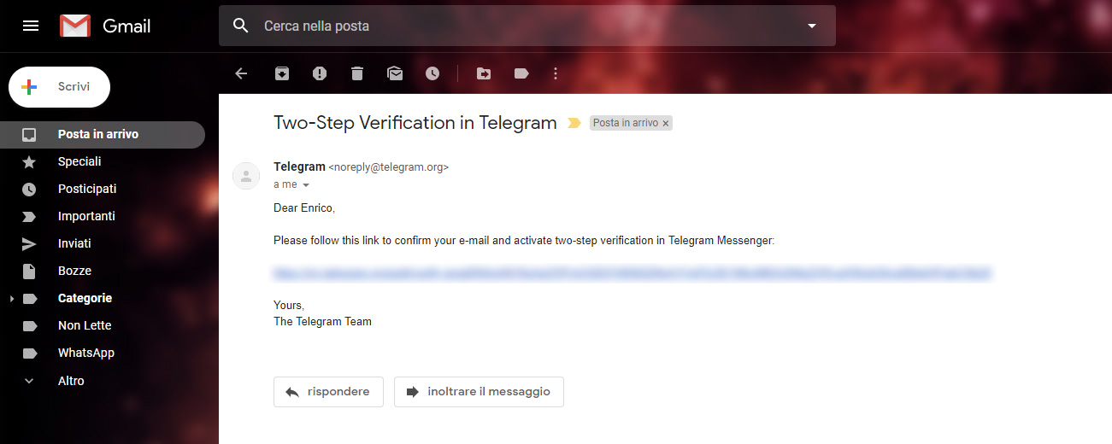Click the noreply@telegram.org address
This screenshot has height=444, width=1112.
coord(389,167)
